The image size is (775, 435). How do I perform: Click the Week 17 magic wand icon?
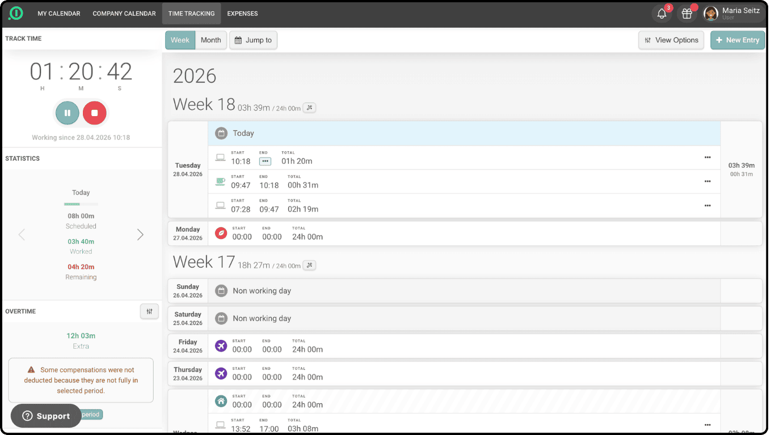pyautogui.click(x=309, y=265)
